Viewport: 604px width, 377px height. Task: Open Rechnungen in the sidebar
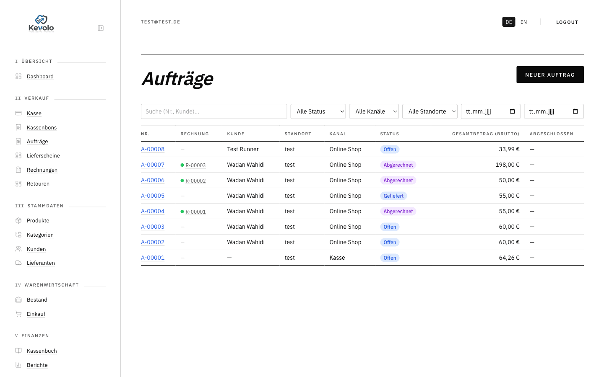point(42,170)
